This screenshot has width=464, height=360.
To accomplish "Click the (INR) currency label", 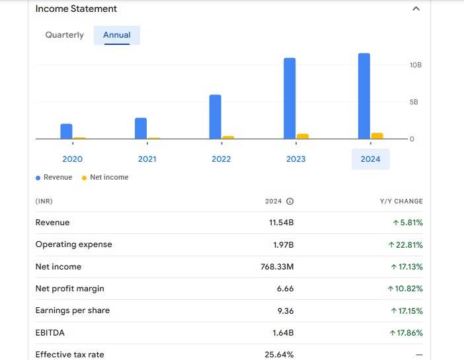I will (x=44, y=201).
